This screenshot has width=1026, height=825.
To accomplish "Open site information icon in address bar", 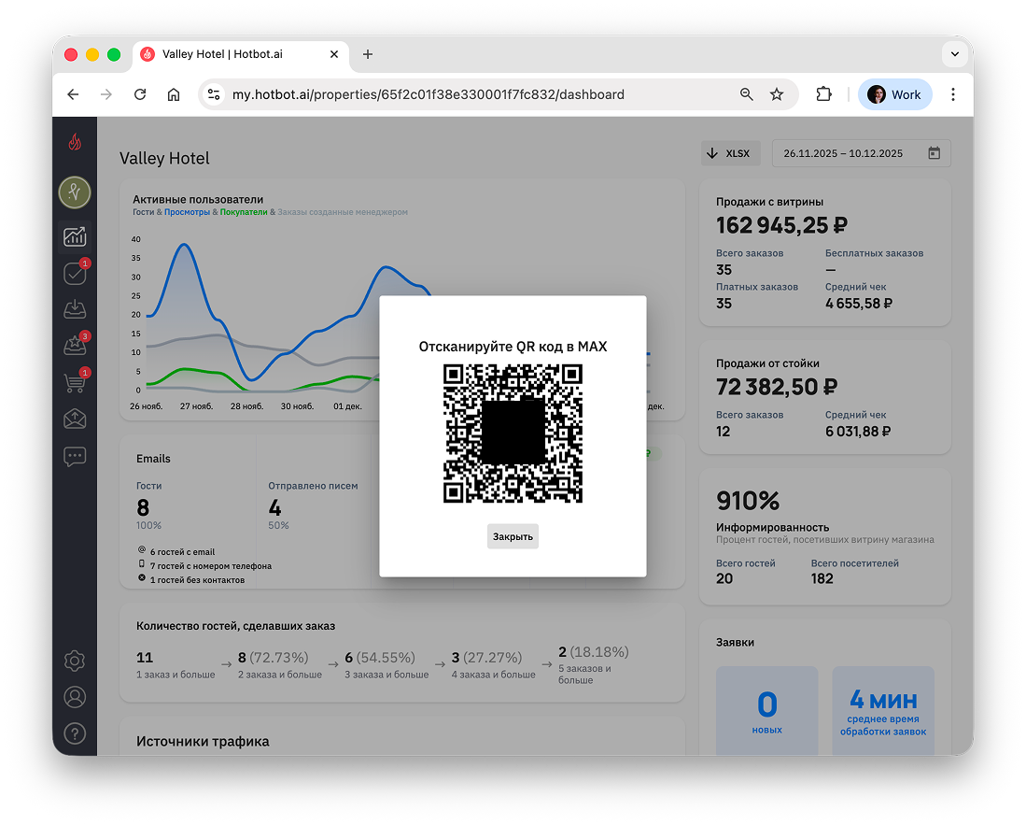I will click(x=214, y=94).
